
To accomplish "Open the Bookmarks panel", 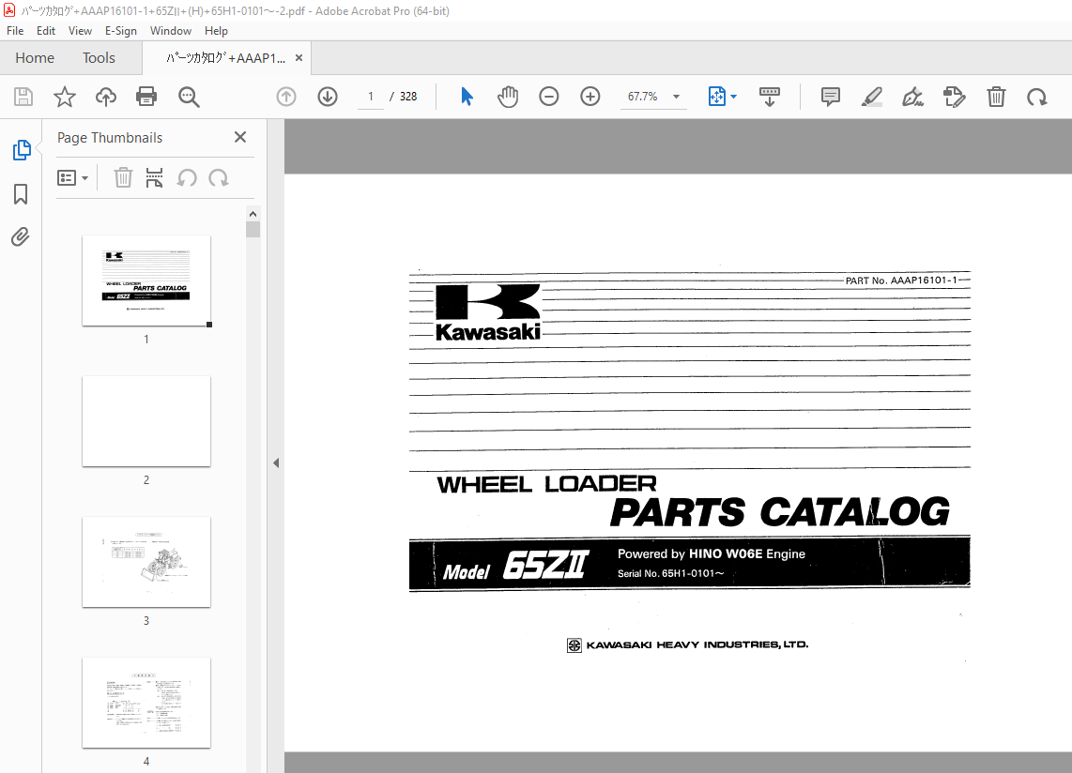I will (21, 194).
